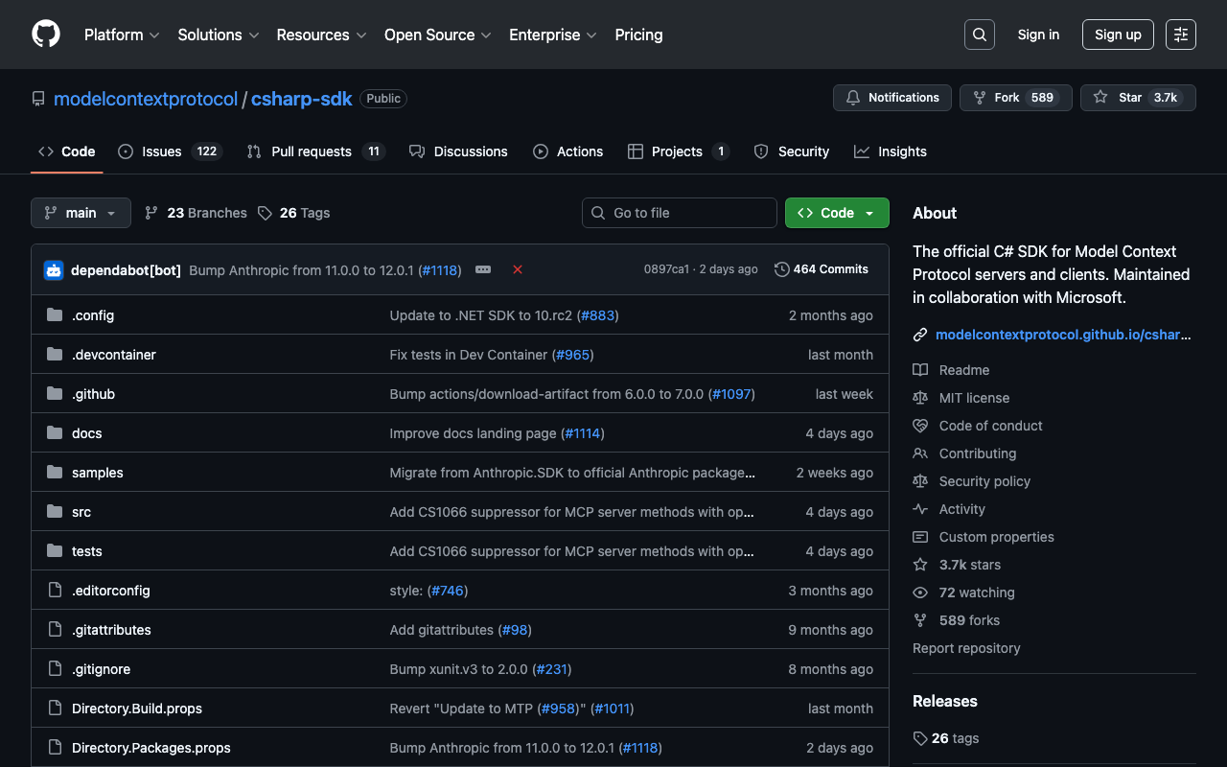This screenshot has height=767, width=1227.
Task: Click the Sign in link
Action: (x=1038, y=35)
